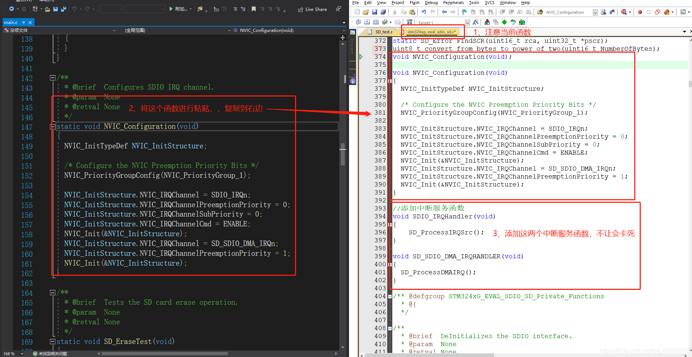The image size is (692, 357).
Task: Click Visual Studio Open File icon
Action: pos(48,9)
